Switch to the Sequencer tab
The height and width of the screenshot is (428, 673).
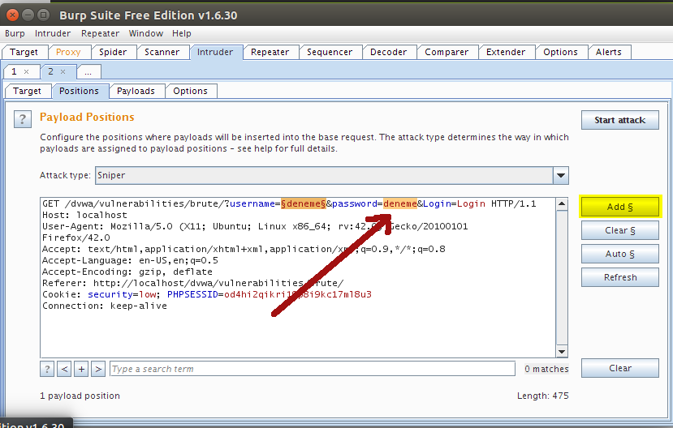click(330, 52)
